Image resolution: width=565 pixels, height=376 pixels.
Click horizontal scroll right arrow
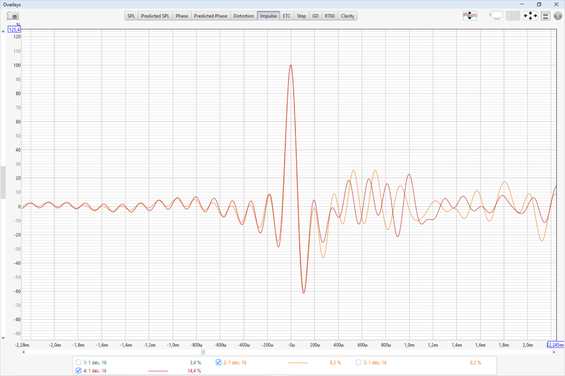[554, 352]
